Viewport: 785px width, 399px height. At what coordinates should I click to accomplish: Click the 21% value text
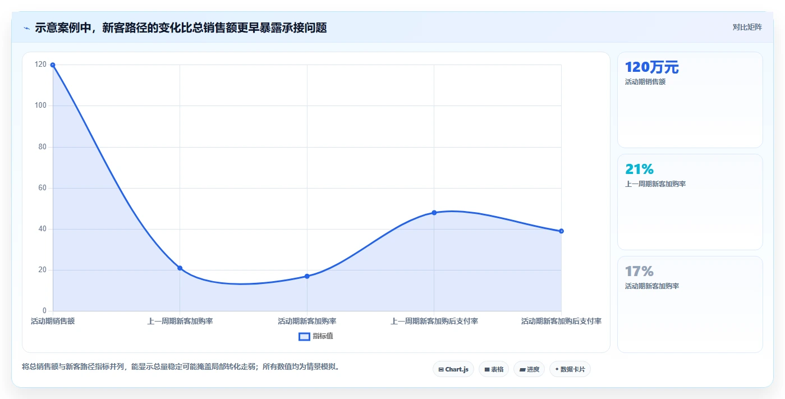pos(639,169)
